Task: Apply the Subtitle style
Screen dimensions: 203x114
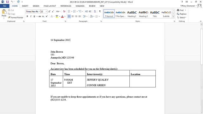Action: tap(166, 14)
